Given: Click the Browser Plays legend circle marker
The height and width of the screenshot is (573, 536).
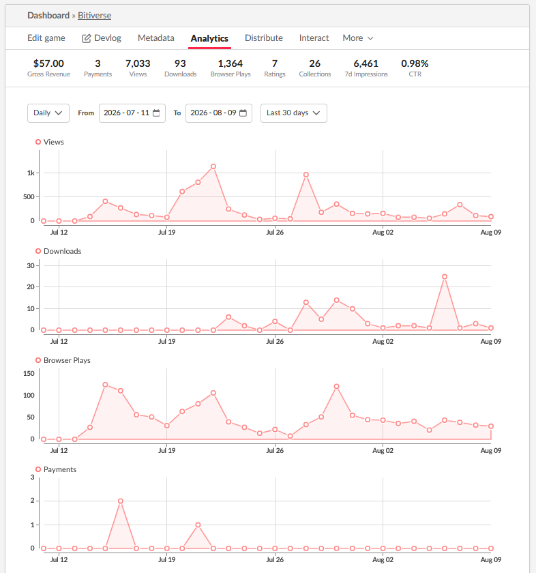Looking at the screenshot, I should pyautogui.click(x=38, y=360).
